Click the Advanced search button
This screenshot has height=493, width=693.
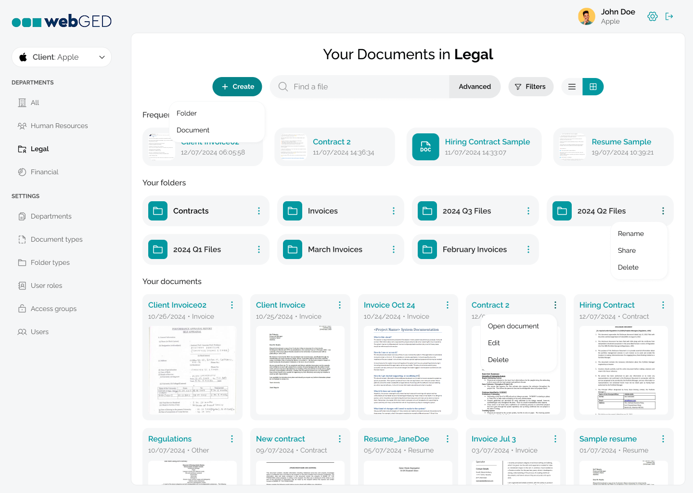tap(475, 87)
